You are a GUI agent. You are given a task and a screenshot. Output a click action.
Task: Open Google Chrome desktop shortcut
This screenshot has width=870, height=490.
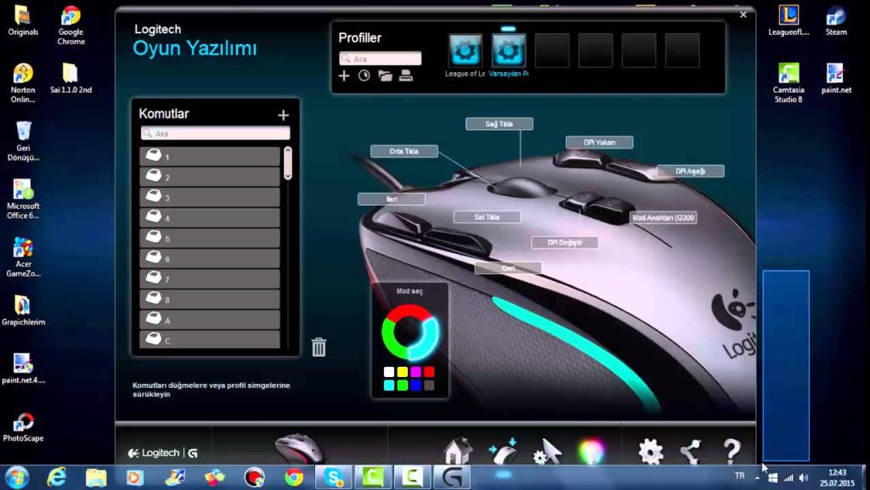pyautogui.click(x=71, y=25)
